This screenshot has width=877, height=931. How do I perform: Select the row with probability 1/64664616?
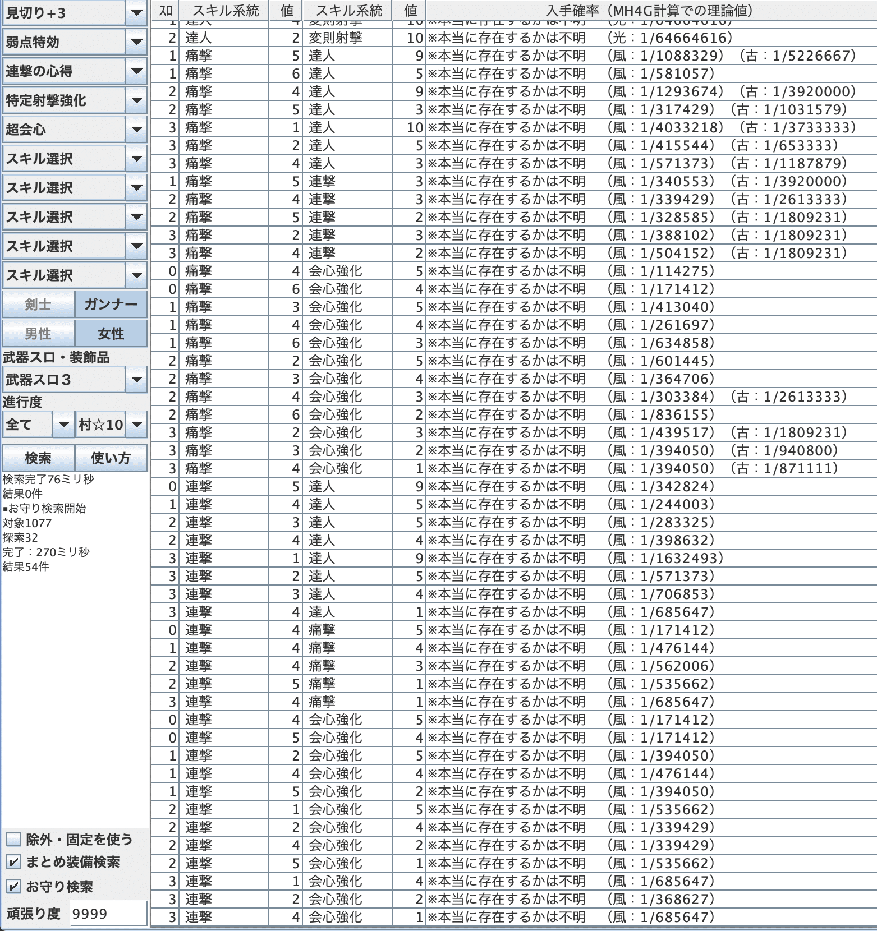(x=513, y=38)
